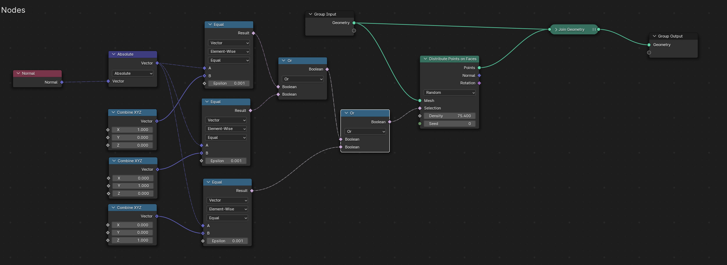Click the Vector output socket of Combine XYZ with Y 1.000
This screenshot has width=727, height=265.
click(157, 169)
